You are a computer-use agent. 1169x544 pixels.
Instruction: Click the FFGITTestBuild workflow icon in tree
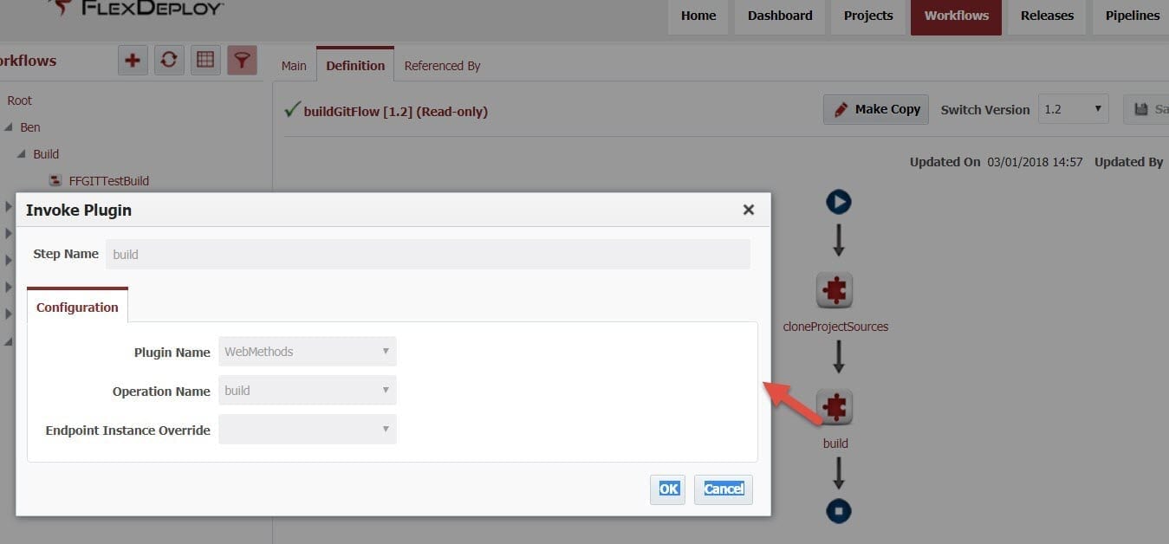point(55,181)
